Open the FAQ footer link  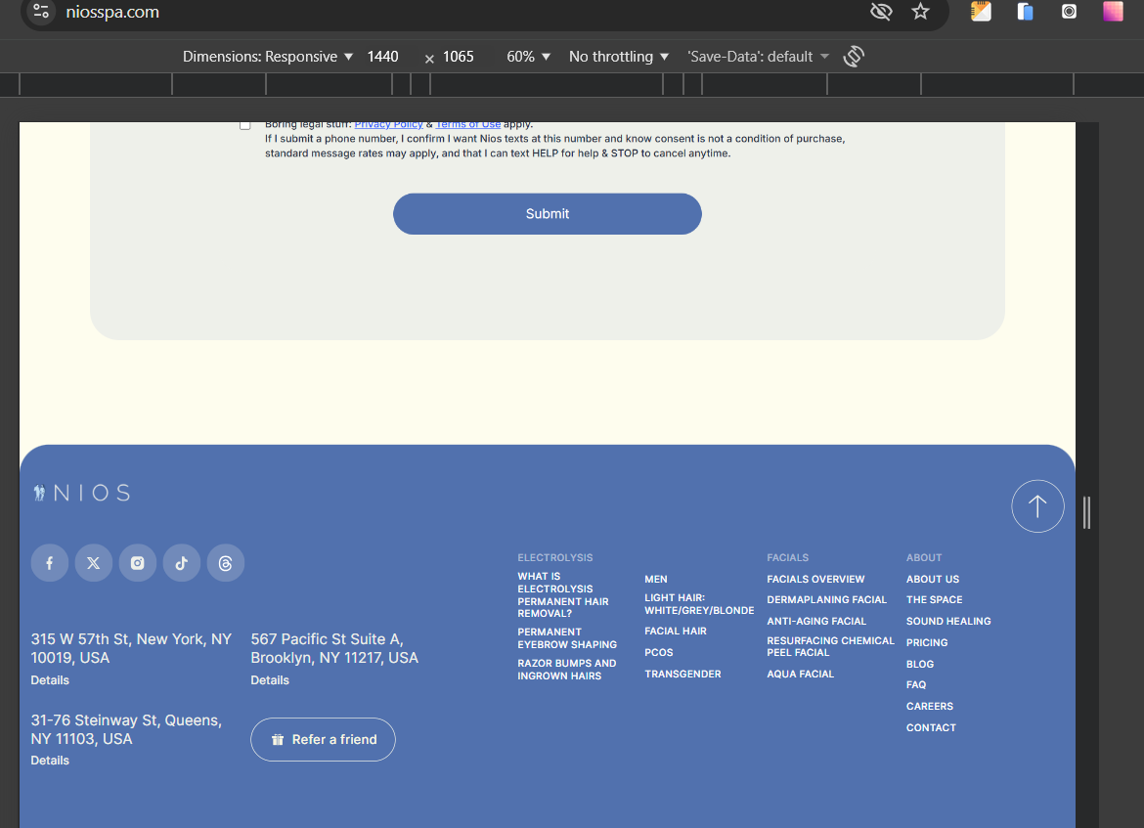(x=916, y=685)
